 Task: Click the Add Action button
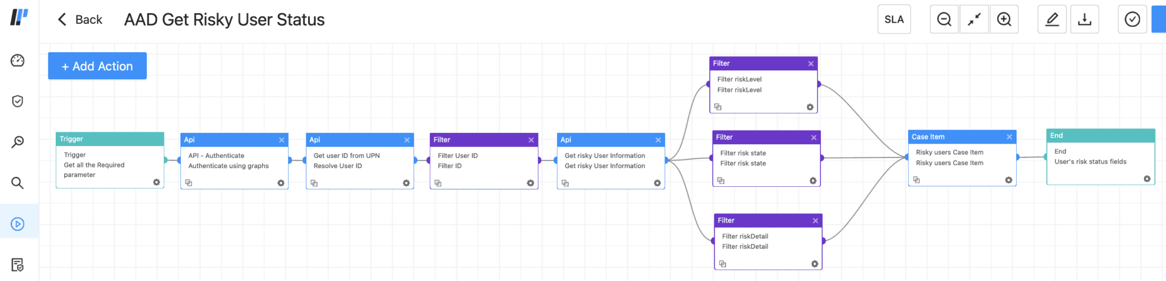[x=97, y=66]
